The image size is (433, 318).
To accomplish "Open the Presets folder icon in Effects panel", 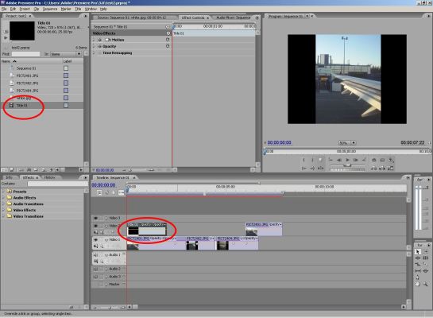I will click(10, 191).
